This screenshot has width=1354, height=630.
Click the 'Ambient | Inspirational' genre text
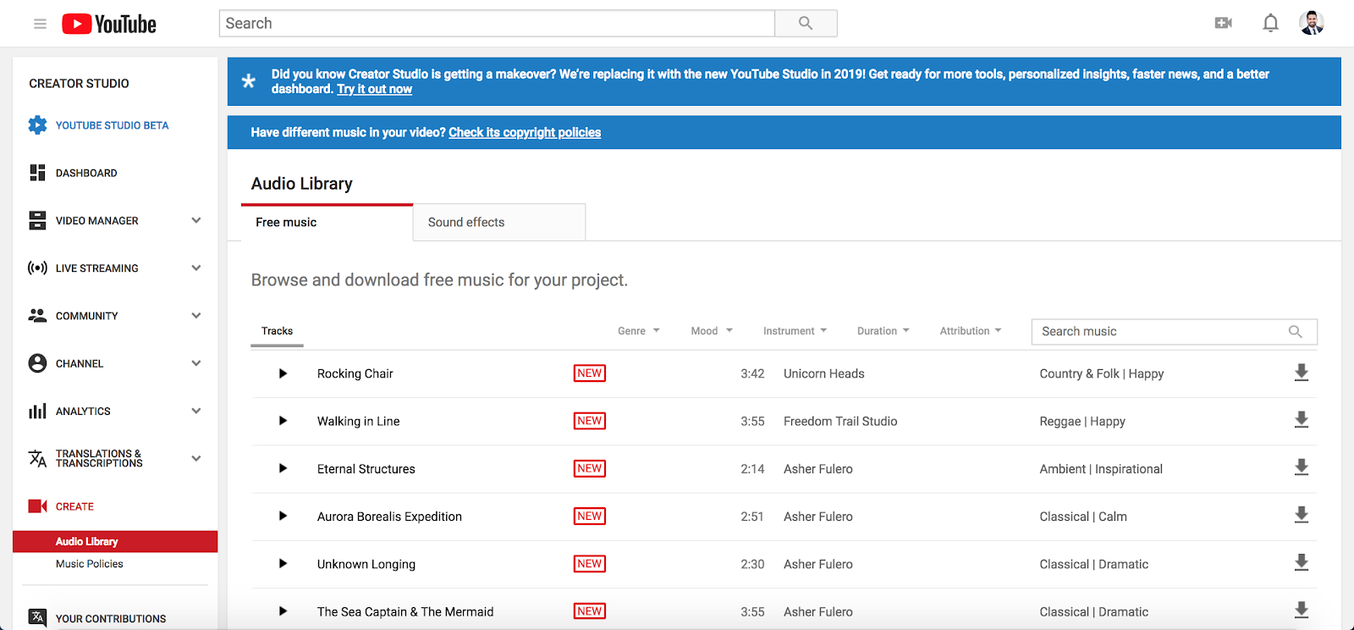1101,468
